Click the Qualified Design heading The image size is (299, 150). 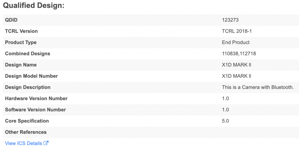tap(34, 5)
